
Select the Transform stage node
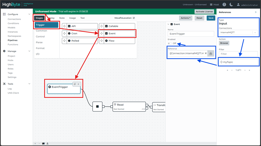[x=159, y=107]
